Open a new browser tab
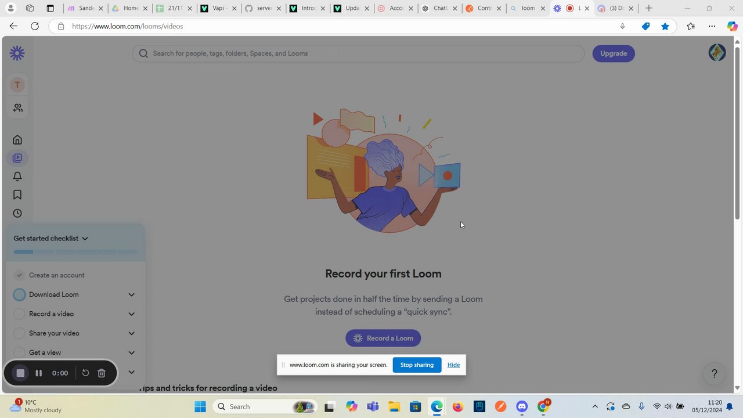 pyautogui.click(x=649, y=8)
